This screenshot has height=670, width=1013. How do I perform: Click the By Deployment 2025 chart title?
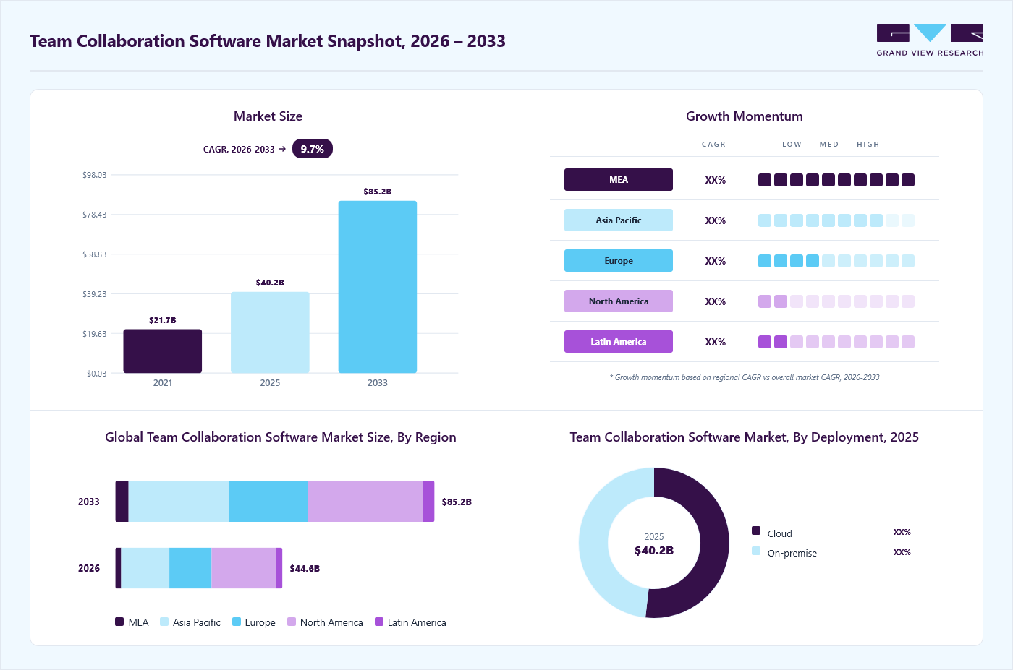tap(745, 437)
